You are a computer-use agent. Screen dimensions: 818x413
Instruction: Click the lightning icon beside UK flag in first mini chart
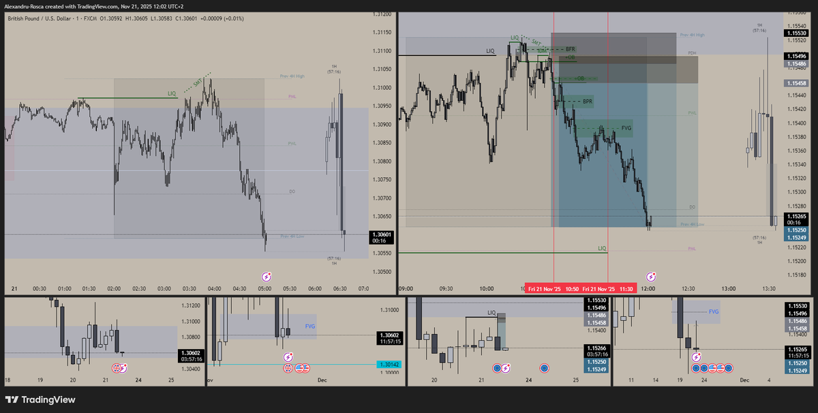(x=123, y=368)
